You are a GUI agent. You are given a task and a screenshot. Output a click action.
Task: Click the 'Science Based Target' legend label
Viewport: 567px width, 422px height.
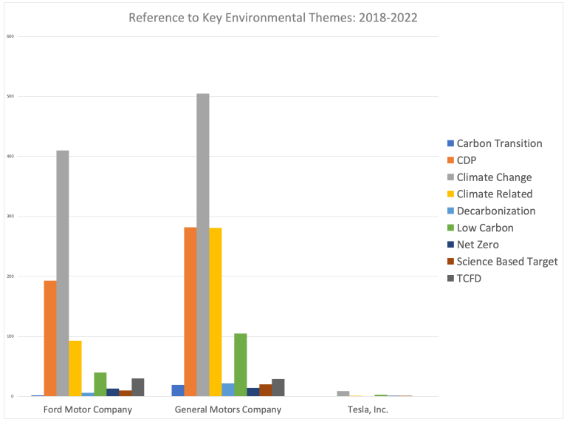507,262
